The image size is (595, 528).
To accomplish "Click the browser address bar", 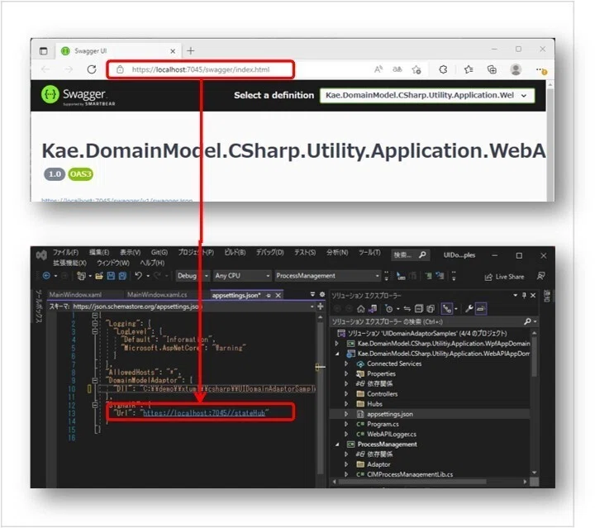I will tap(200, 69).
